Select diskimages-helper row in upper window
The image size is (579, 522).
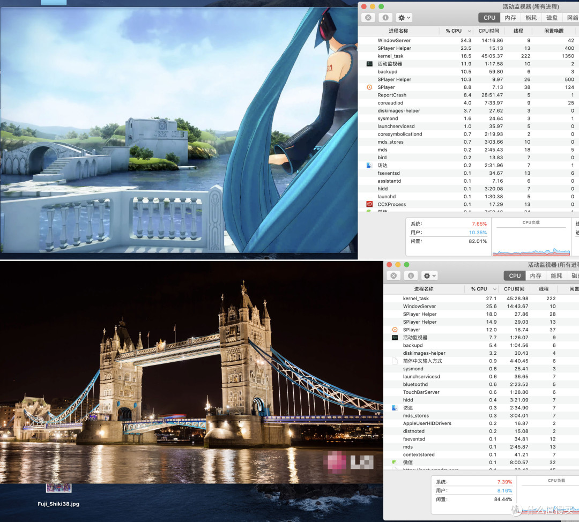(x=468, y=111)
